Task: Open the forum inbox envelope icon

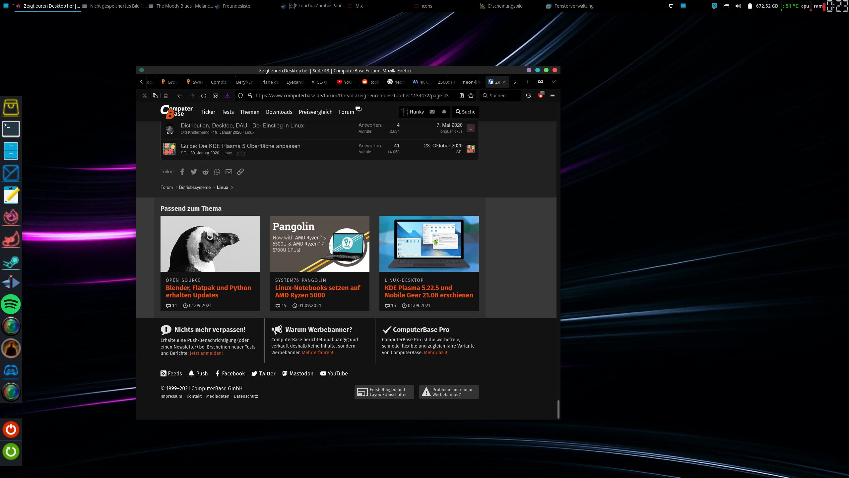Action: click(432, 112)
